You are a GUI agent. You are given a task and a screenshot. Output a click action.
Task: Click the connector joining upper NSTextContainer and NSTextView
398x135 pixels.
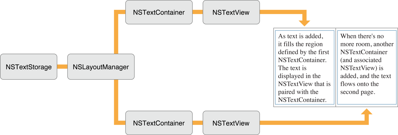tap(198, 12)
